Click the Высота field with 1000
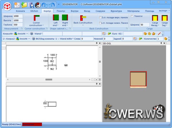 pos(18,21)
